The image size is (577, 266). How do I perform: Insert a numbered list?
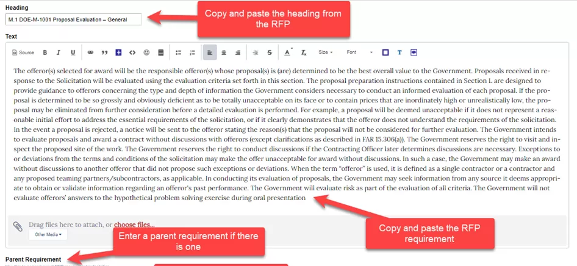click(x=192, y=52)
